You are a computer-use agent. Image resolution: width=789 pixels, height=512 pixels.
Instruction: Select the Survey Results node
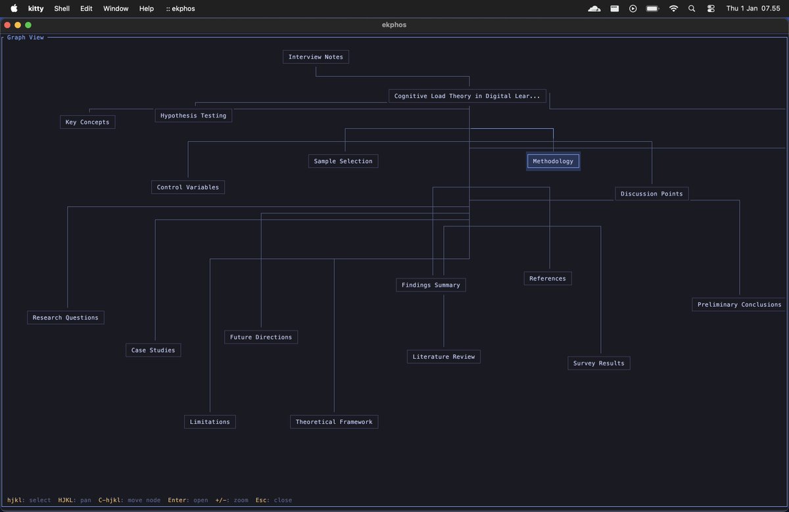coord(599,363)
